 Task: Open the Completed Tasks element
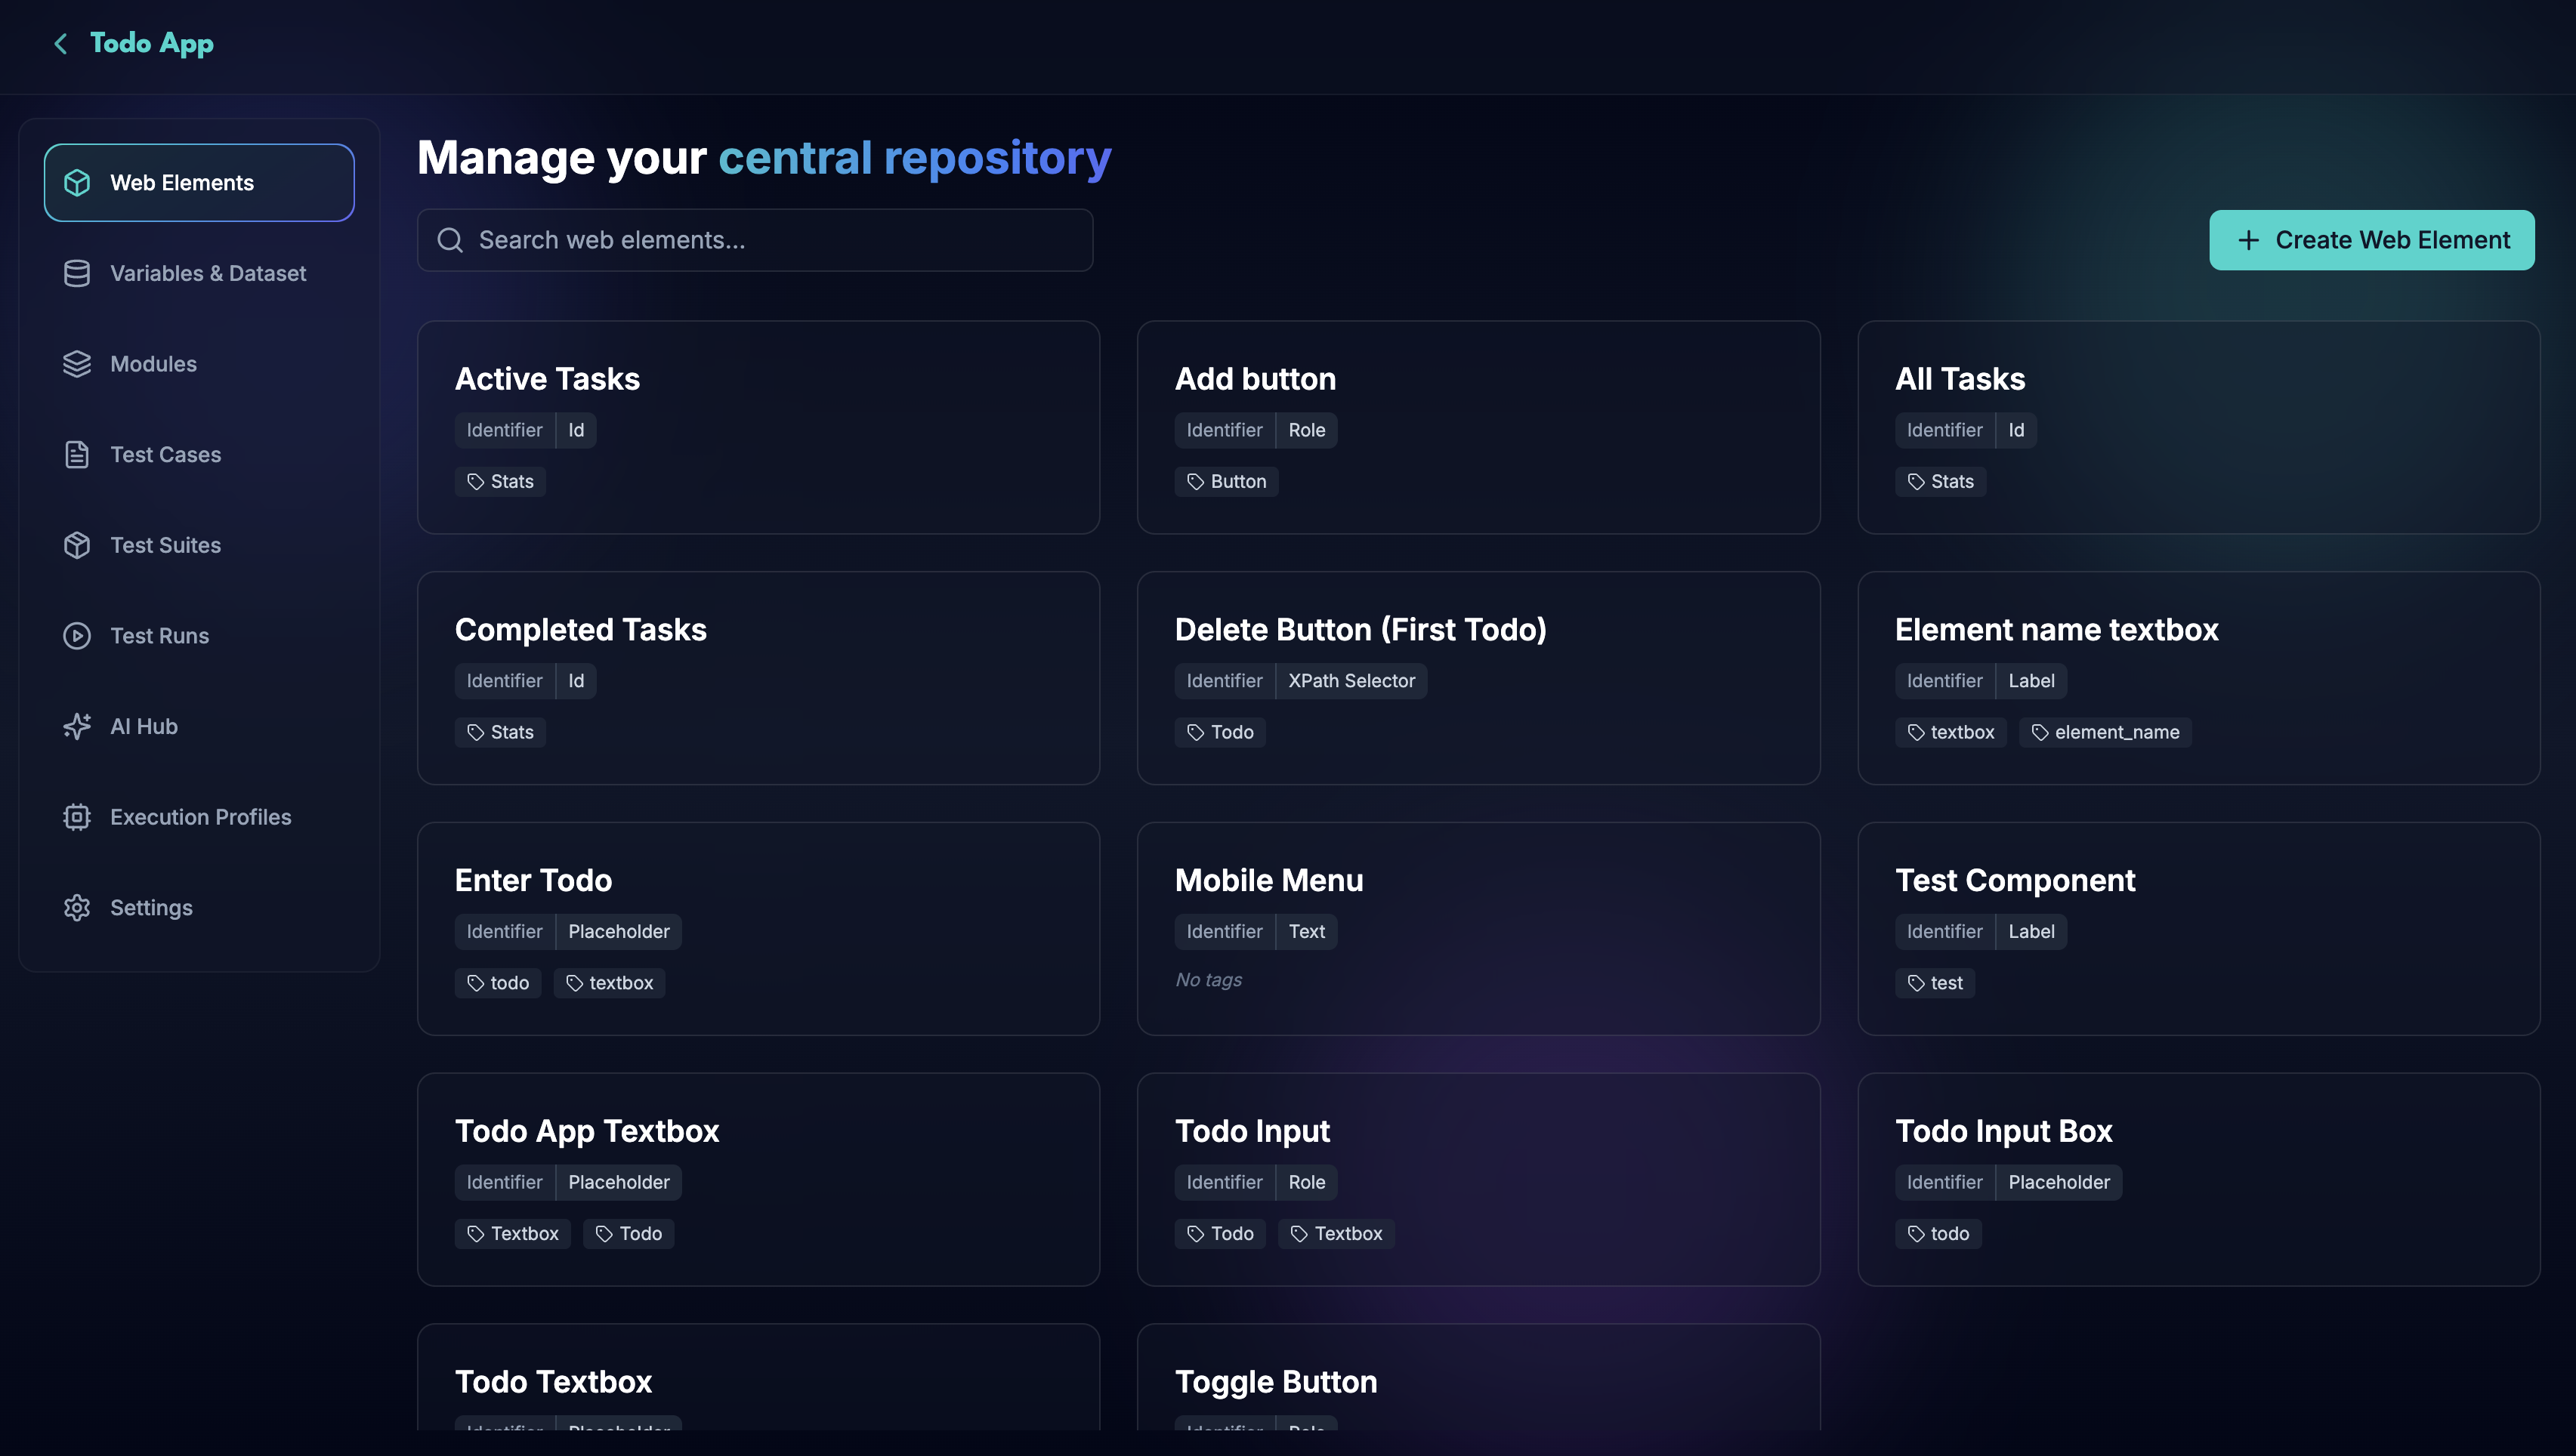click(758, 678)
